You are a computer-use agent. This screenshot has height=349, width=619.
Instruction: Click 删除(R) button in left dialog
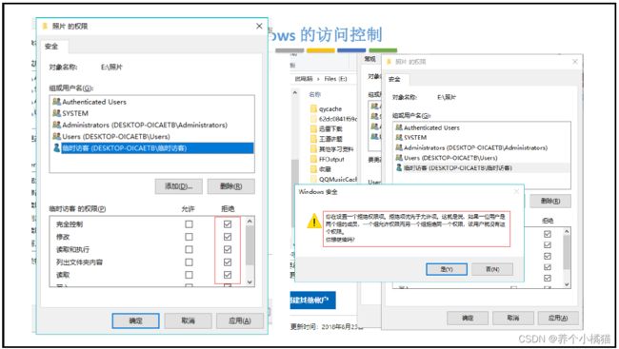[x=231, y=186]
